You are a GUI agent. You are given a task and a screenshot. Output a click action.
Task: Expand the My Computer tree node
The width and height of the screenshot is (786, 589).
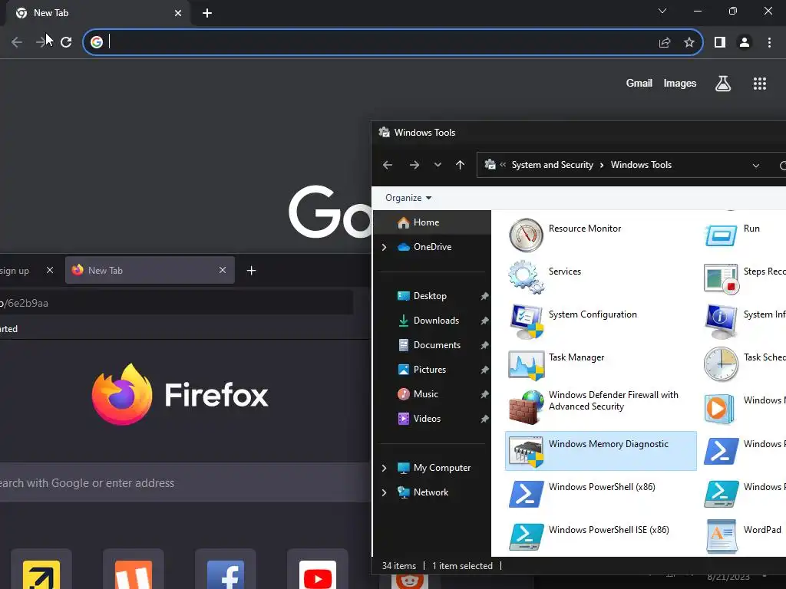[385, 468]
